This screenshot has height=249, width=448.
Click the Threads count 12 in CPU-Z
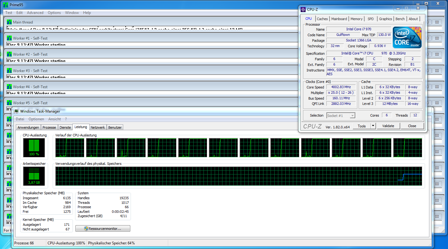pos(415,115)
